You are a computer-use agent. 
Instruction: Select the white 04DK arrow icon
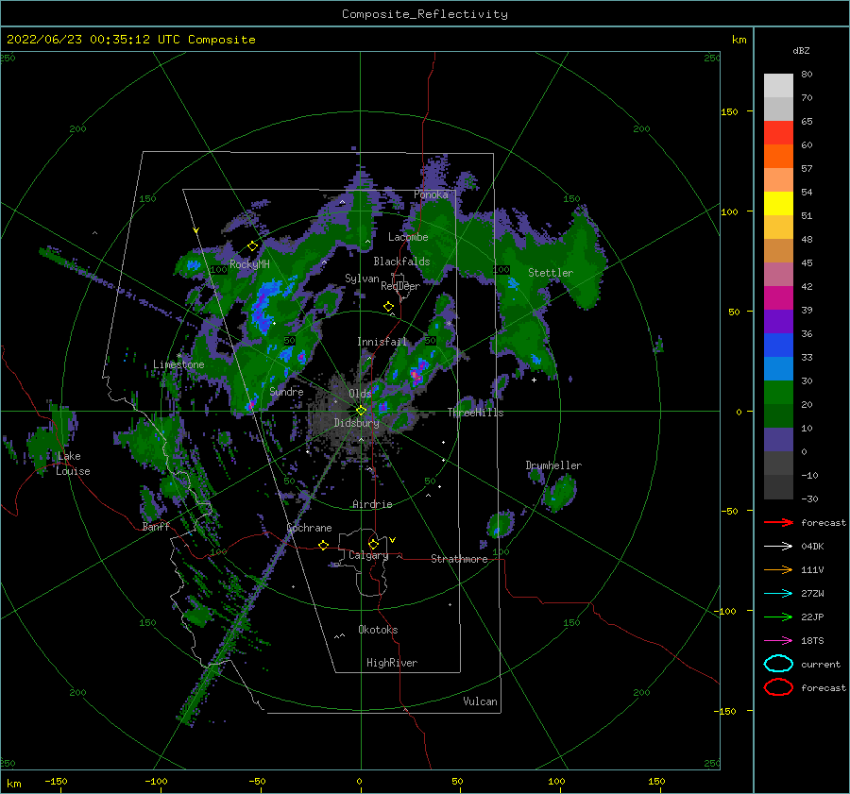click(778, 547)
